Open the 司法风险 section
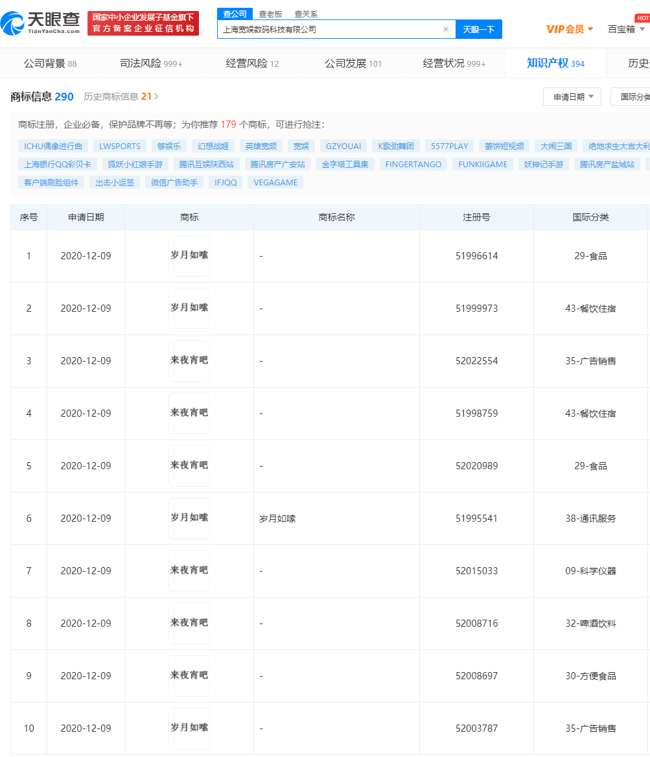The width and height of the screenshot is (650, 757). [x=151, y=64]
